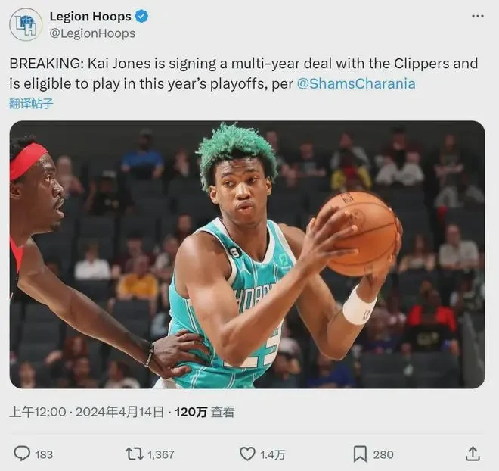Click the reply speech bubble icon
The image size is (499, 471).
(22, 454)
